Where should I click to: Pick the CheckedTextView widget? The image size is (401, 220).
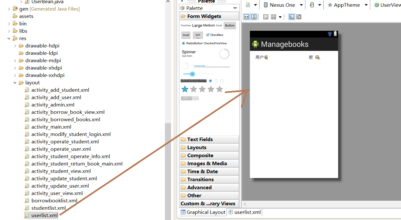[x=215, y=43]
